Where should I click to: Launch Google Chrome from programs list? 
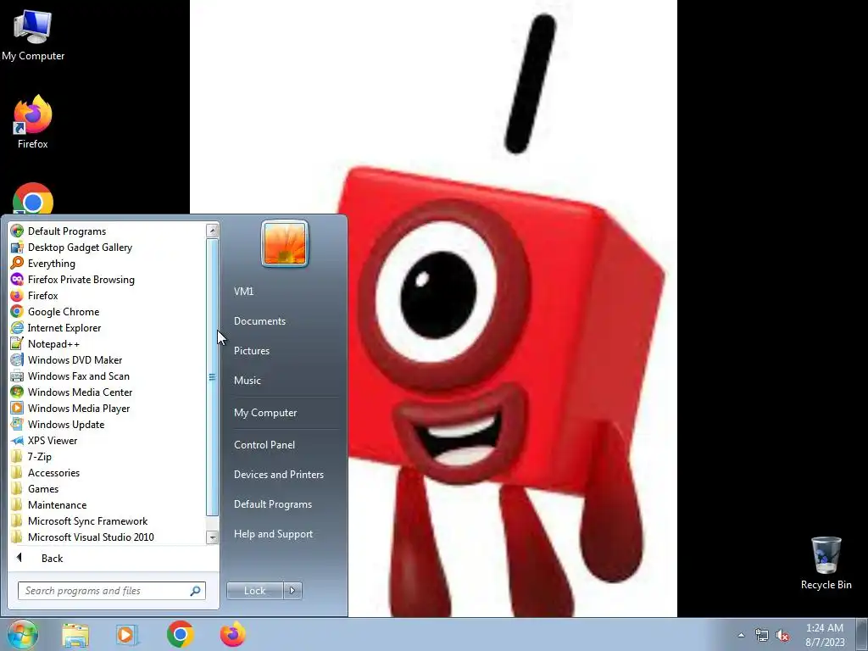point(108,312)
